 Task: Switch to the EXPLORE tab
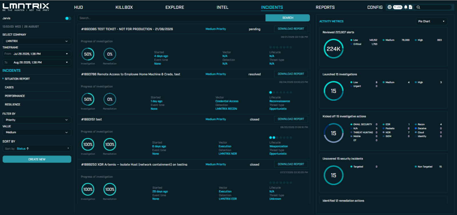[175, 7]
